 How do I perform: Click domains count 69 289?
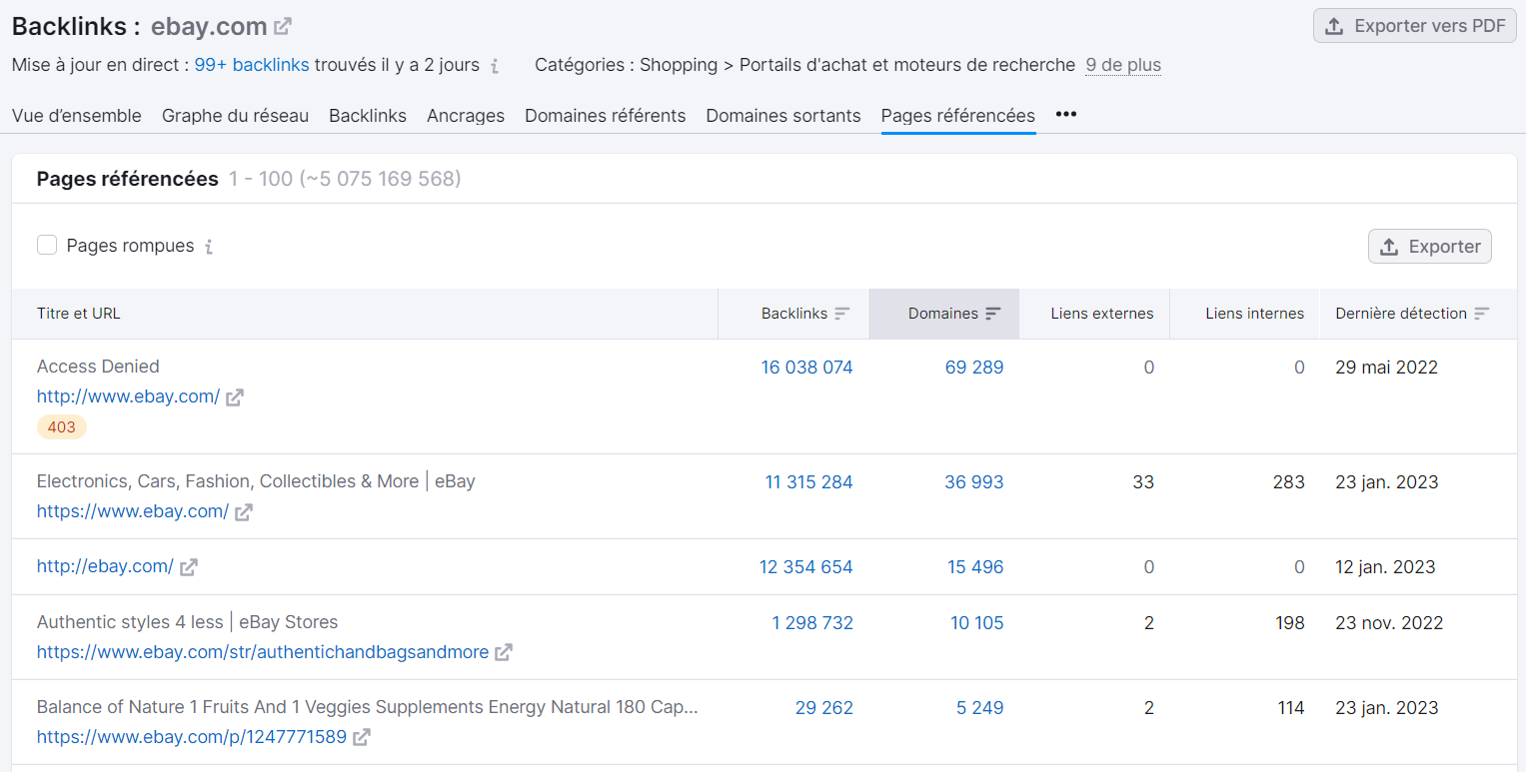click(974, 368)
